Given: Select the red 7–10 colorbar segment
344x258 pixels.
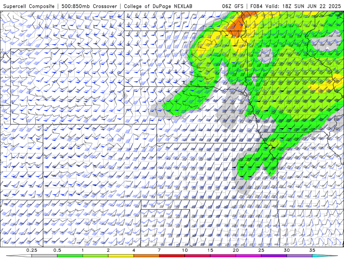Looking at the screenshot, I should coord(172,256).
